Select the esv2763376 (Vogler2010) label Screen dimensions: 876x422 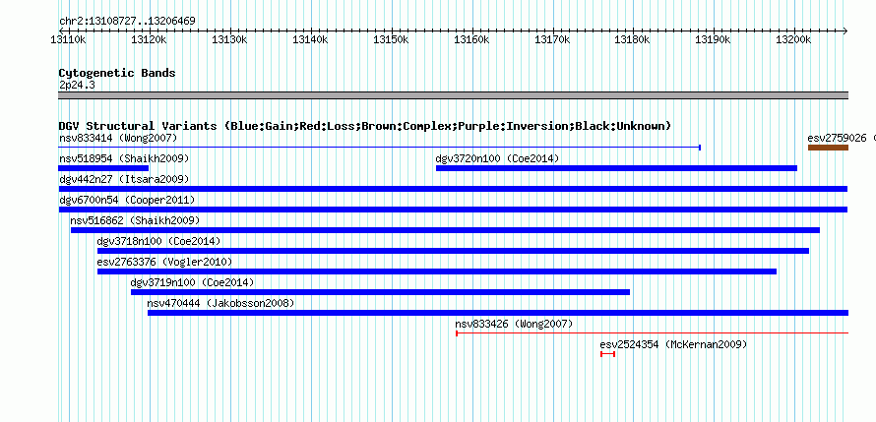pos(164,262)
